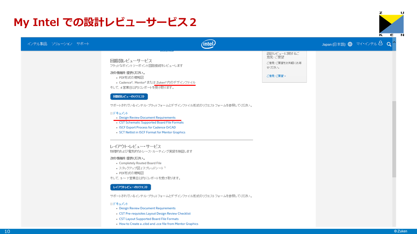Click the slide title 'My Intel での設計レビューサービス２'

105,22
